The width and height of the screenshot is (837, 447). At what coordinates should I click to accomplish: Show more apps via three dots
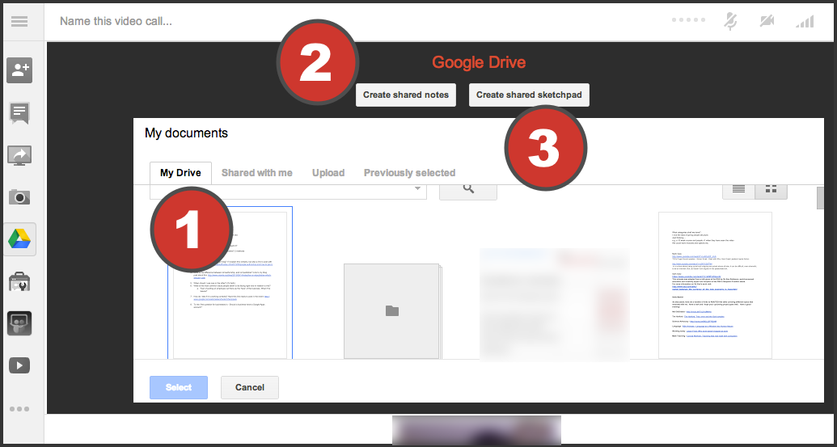coord(19,409)
